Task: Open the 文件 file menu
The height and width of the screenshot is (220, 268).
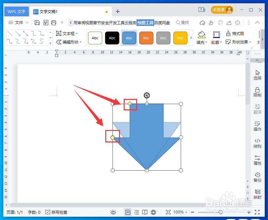Action: [x=18, y=23]
